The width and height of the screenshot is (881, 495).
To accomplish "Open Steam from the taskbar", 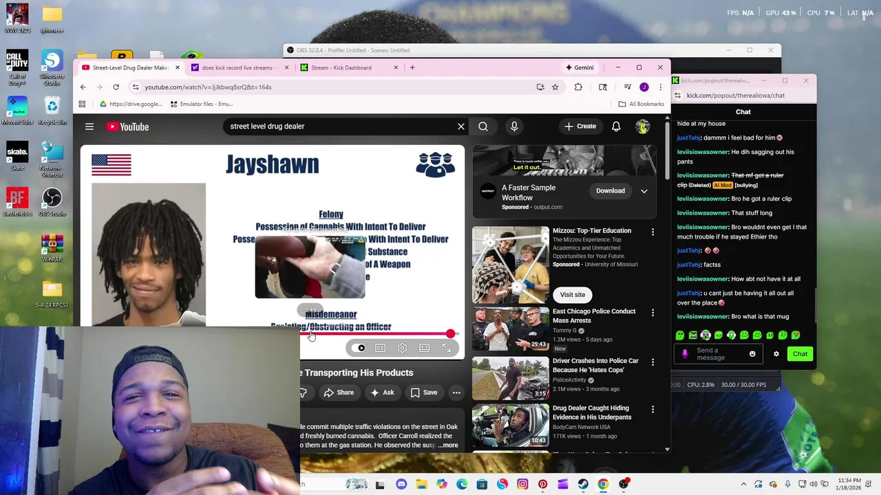I will click(583, 484).
